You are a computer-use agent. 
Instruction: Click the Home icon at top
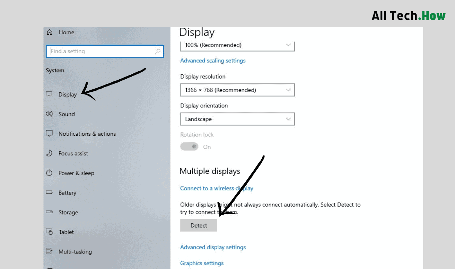point(49,32)
